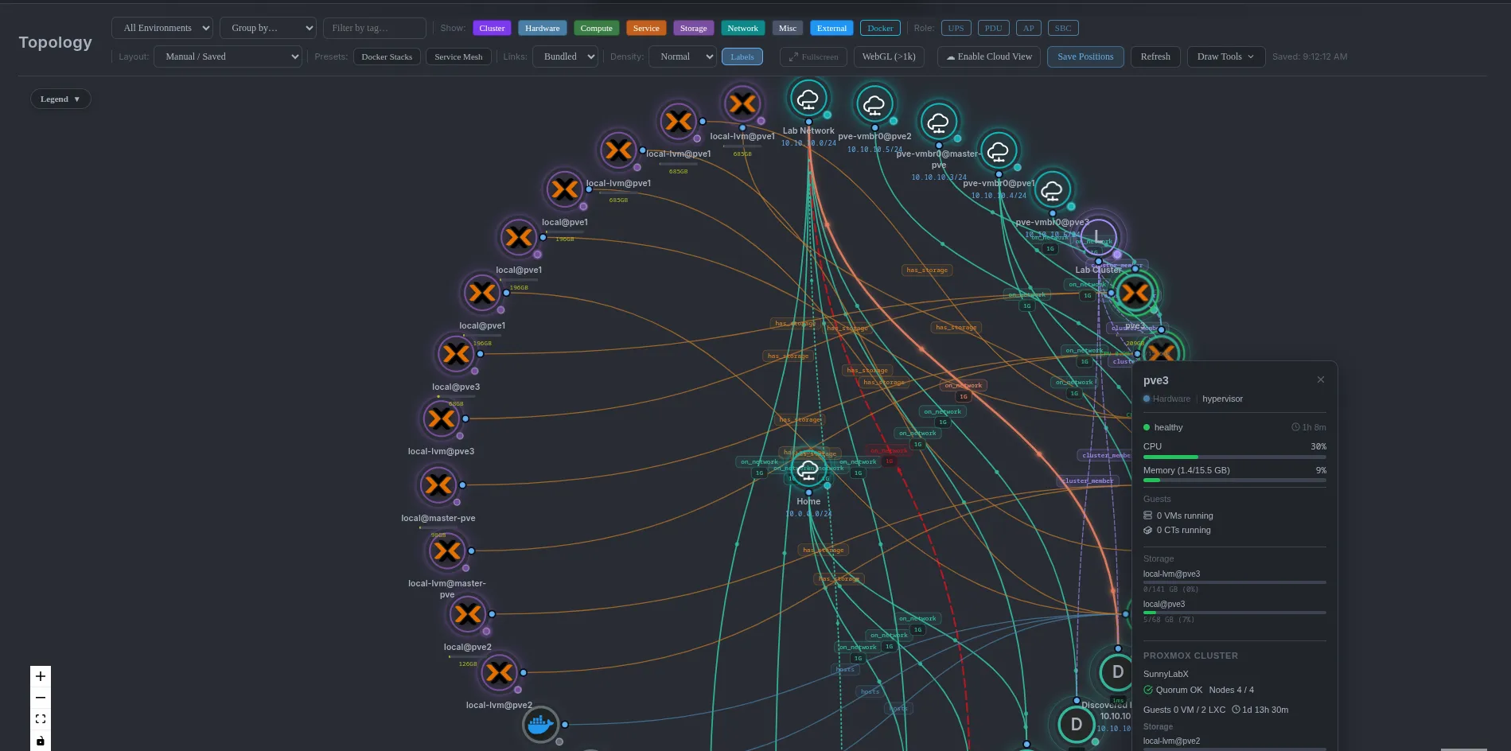The height and width of the screenshot is (751, 1511).
Task: Click the 'hypervisor' label in panel
Action: tap(1222, 399)
